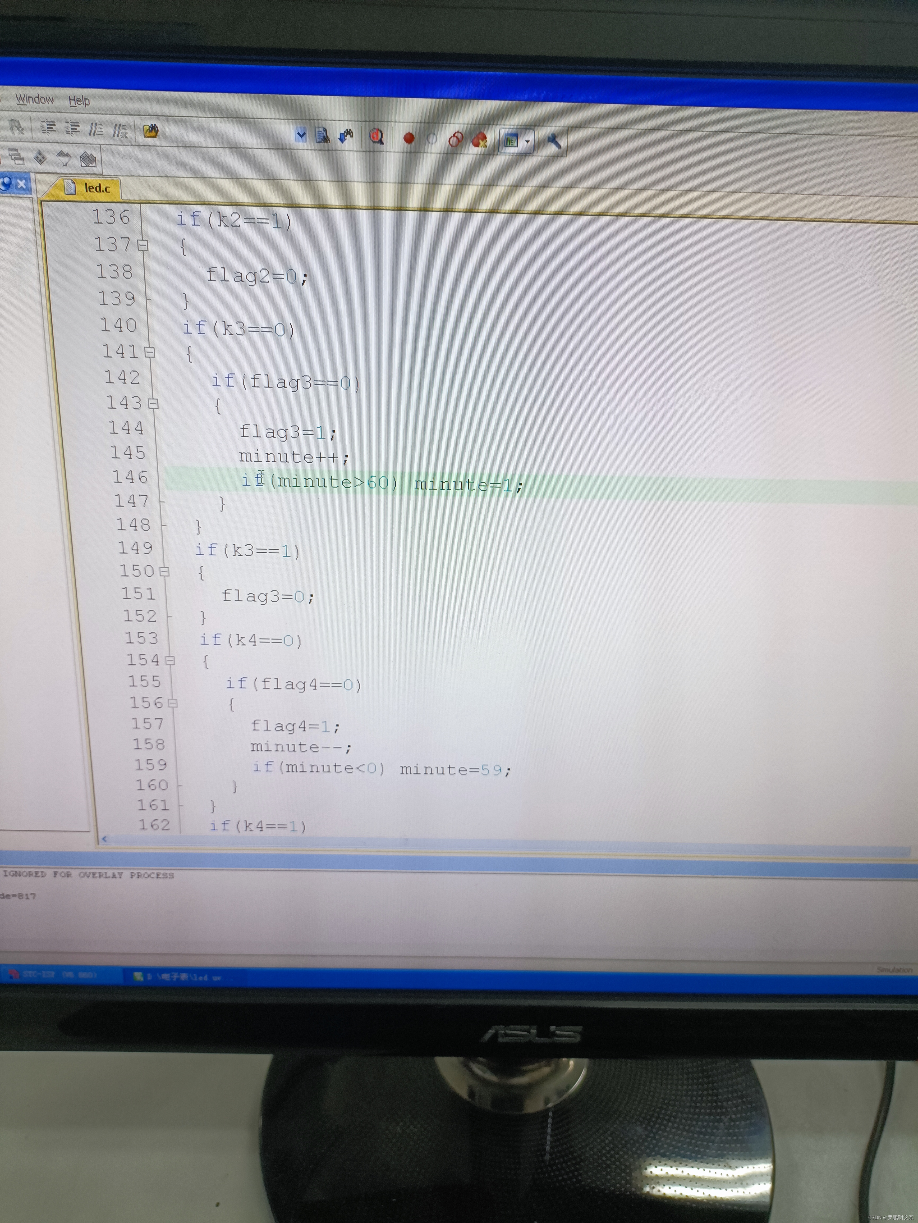Click the incremental find binoculars icon
Image resolution: width=918 pixels, height=1223 pixels.
(x=346, y=136)
